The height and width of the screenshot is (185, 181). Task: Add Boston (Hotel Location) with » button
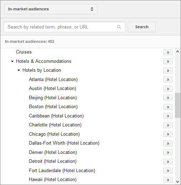pyautogui.click(x=168, y=107)
